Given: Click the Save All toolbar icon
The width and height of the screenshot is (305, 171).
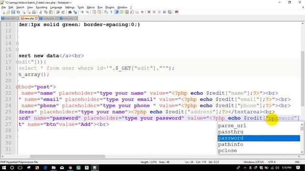Looking at the screenshot, I should (x=18, y=12).
